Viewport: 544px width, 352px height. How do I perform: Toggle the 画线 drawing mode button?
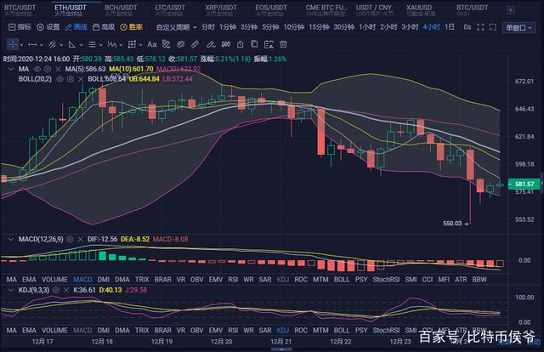76,27
